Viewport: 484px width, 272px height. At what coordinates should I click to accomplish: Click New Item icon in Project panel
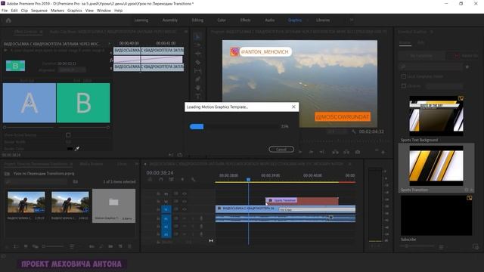click(120, 246)
